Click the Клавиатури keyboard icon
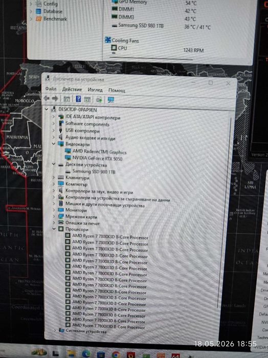This screenshot has height=358, width=268. (x=61, y=177)
